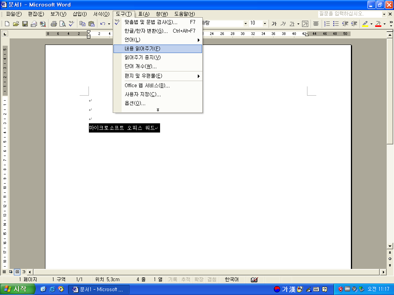The width and height of the screenshot is (394, 295).
Task: Toggle 기록 (record) mode in status bar
Action: pyautogui.click(x=173, y=280)
